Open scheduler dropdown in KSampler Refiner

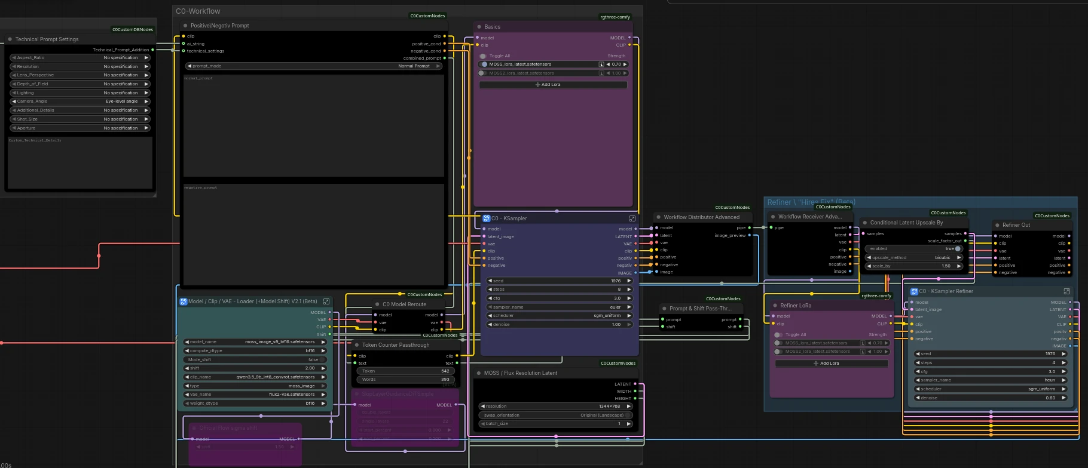coord(991,389)
